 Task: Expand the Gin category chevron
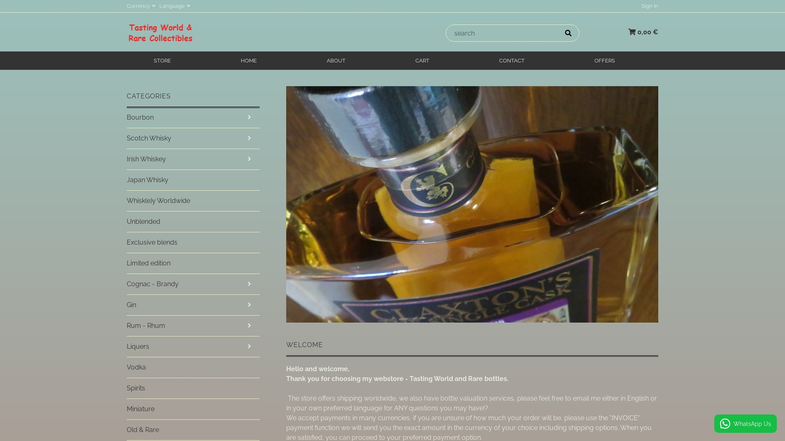tap(249, 305)
